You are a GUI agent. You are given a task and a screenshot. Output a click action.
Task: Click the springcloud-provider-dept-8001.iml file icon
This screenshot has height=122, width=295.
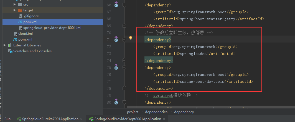point(20,28)
